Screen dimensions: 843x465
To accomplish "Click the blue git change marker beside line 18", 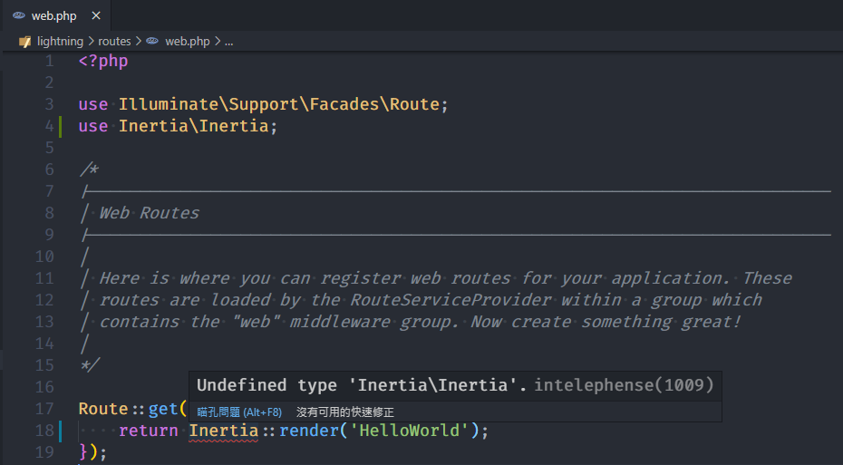I will (x=60, y=431).
